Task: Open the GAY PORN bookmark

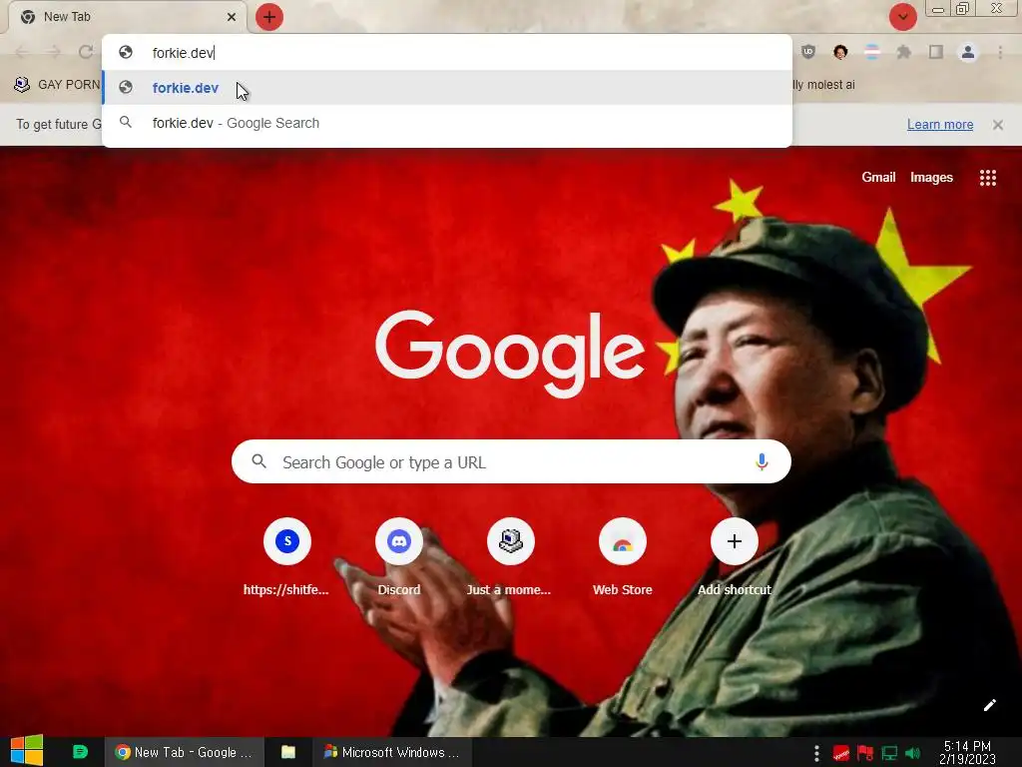Action: [57, 84]
